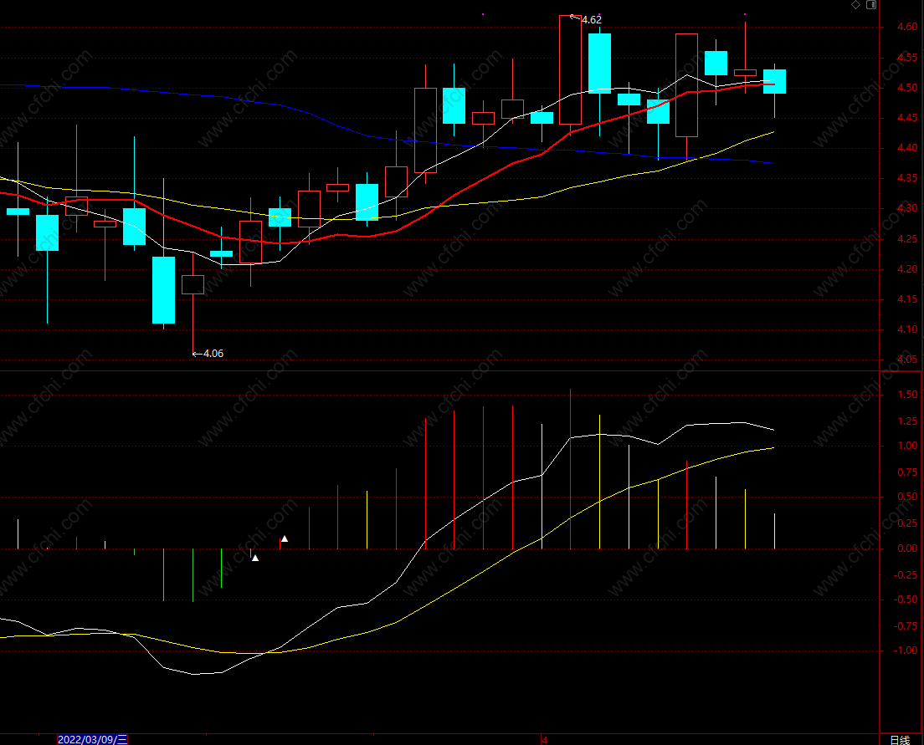This screenshot has width=924, height=745.
Task: Click the high price label 4.62
Action: pyautogui.click(x=591, y=20)
